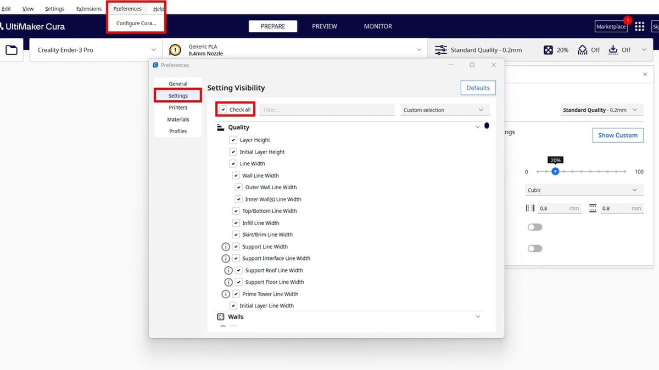Toggle Skirt/Brim Line Width checkbox

236,235
